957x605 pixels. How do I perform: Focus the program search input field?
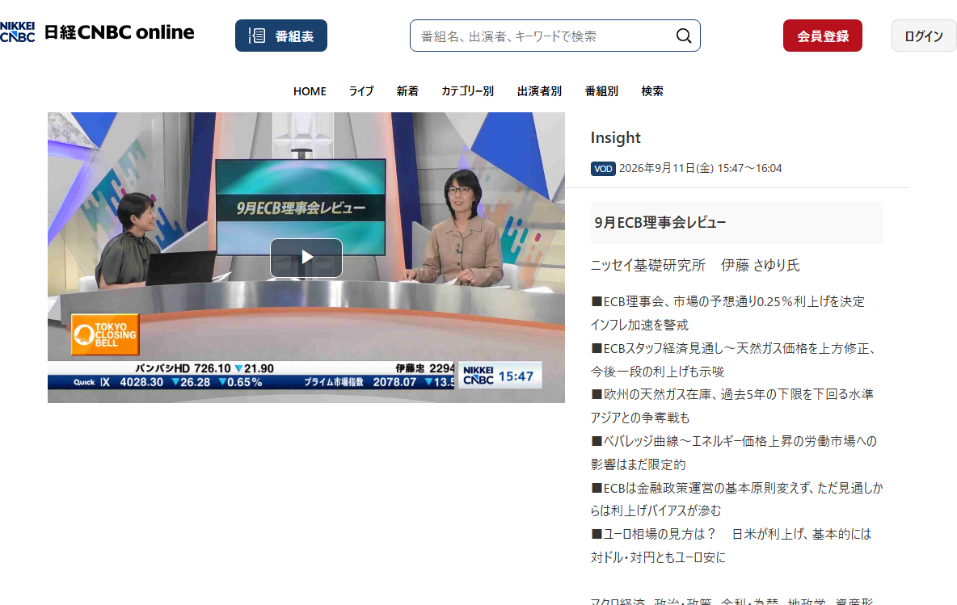pyautogui.click(x=554, y=36)
